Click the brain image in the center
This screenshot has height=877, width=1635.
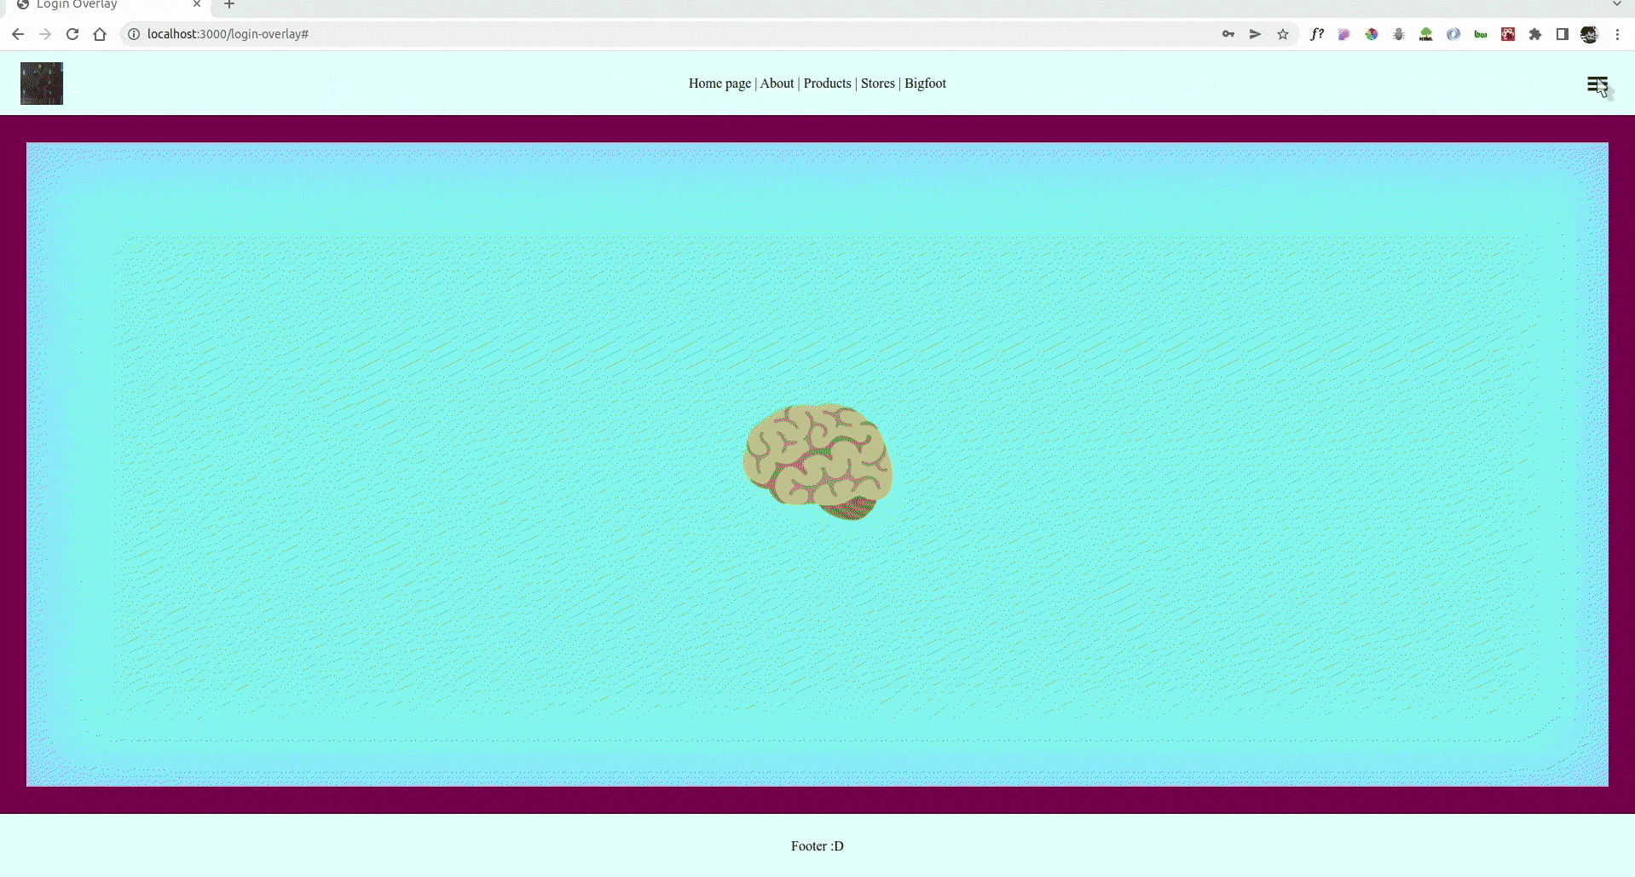coord(817,461)
